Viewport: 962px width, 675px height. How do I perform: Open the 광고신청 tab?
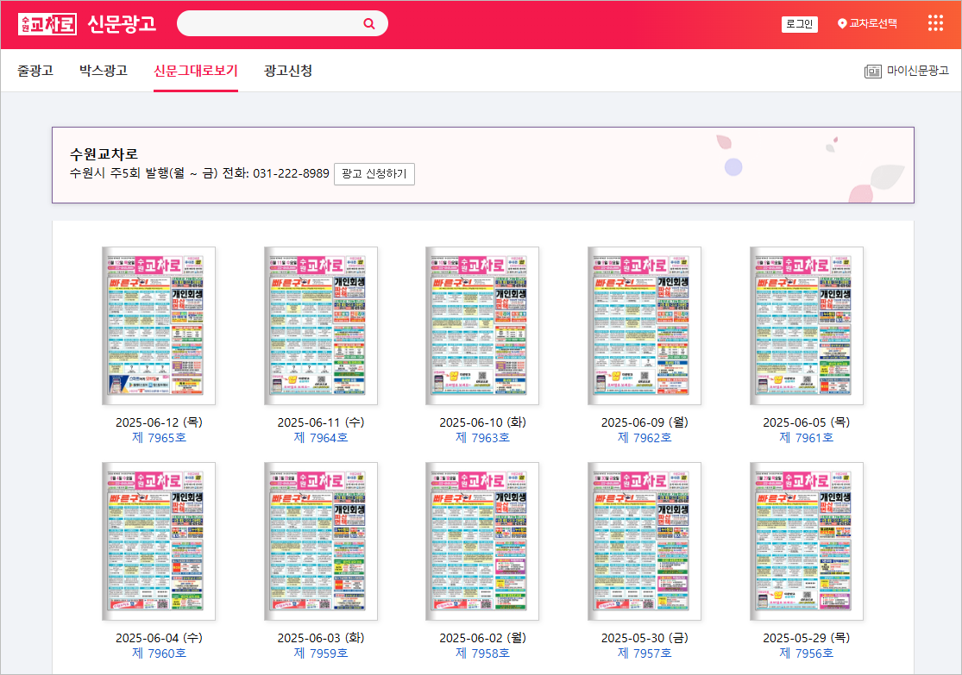pyautogui.click(x=289, y=71)
